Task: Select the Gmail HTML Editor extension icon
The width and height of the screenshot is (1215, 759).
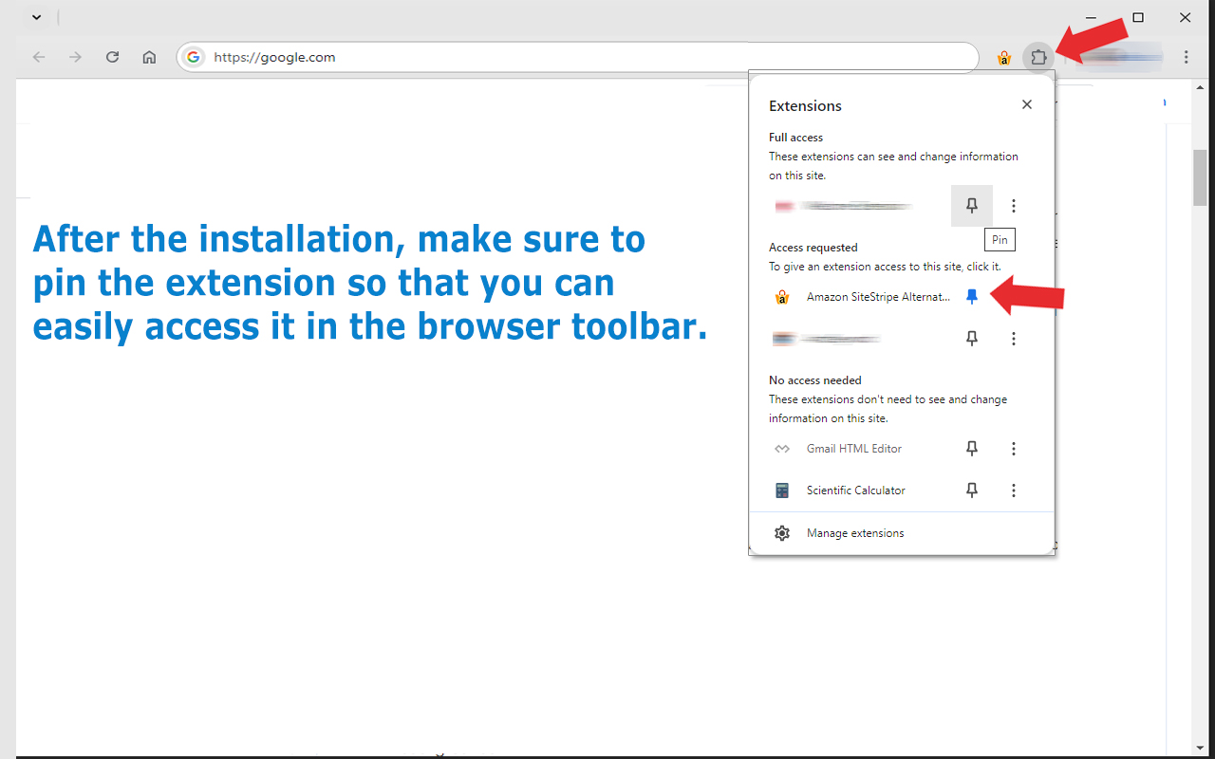Action: [x=782, y=448]
